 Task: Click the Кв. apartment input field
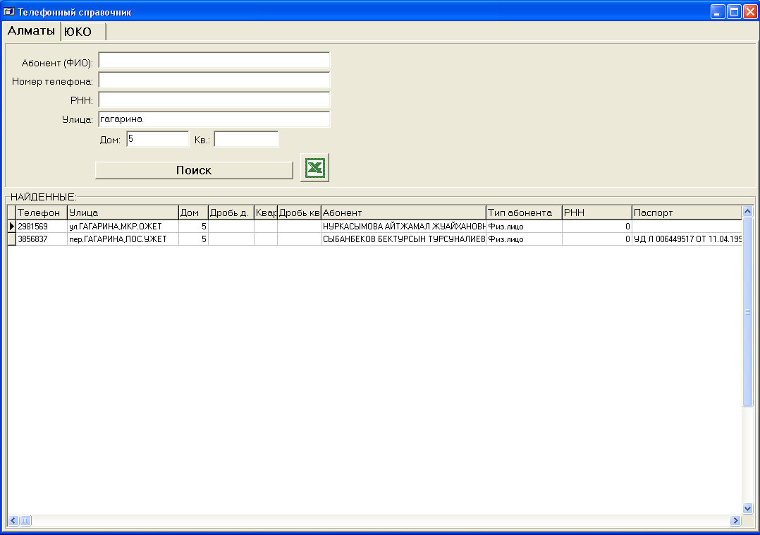pos(246,139)
